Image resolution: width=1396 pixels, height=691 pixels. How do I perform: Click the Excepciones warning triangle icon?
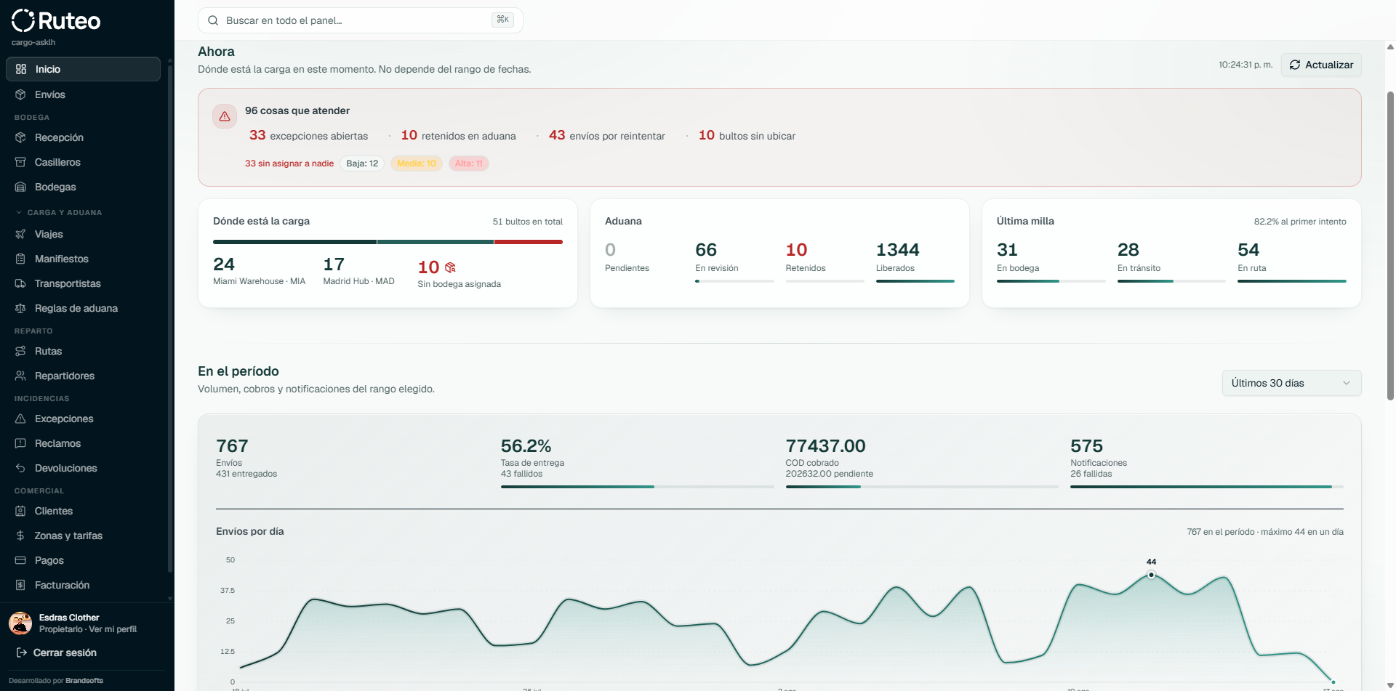[x=20, y=419]
